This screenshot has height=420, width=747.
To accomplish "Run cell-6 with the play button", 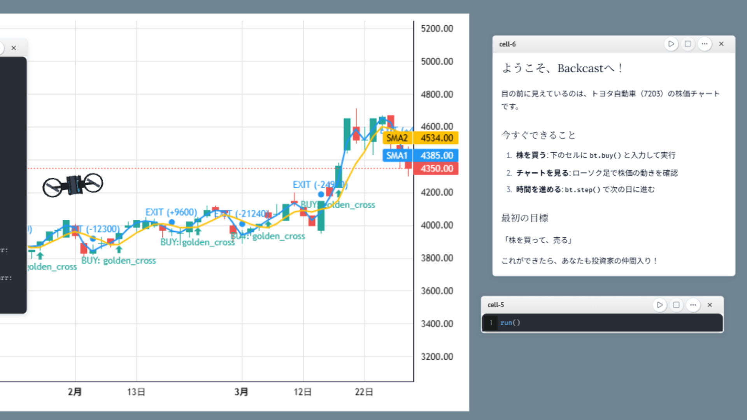I will click(x=671, y=44).
